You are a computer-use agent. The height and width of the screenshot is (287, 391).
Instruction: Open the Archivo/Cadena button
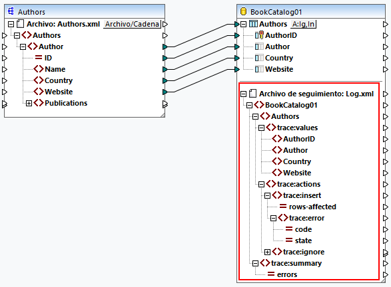coord(132,24)
